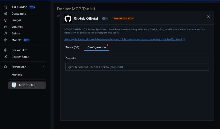220x129 pixels.
Task: Click the BETA badge next to Models
Action: pyautogui.click(x=26, y=40)
